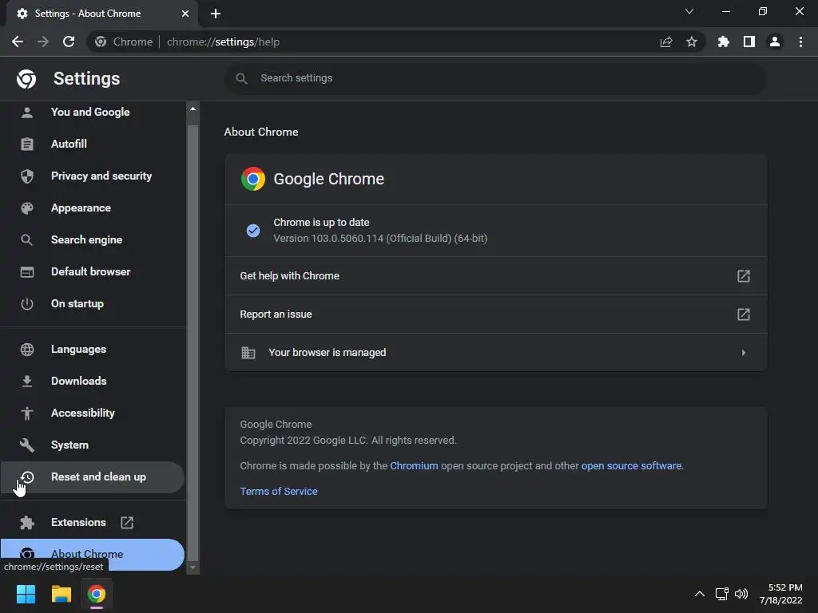Expand Your browser is managed arrow
This screenshot has width=818, height=613.
coord(744,353)
